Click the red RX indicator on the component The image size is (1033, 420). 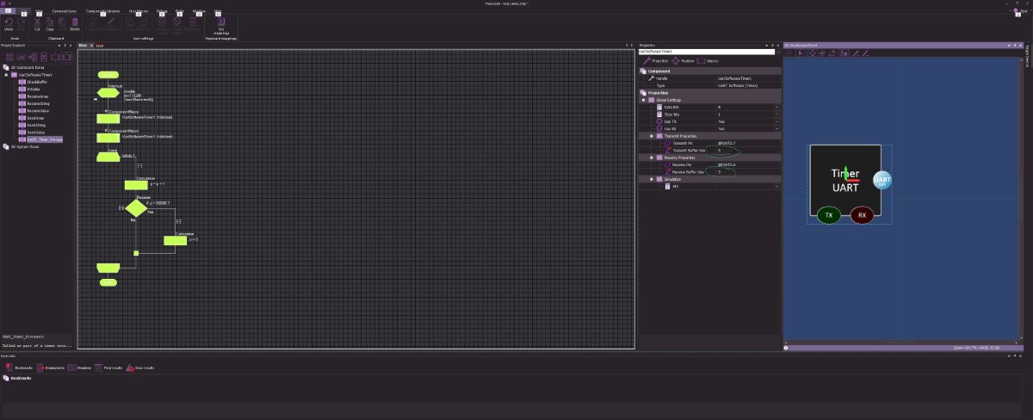(862, 214)
